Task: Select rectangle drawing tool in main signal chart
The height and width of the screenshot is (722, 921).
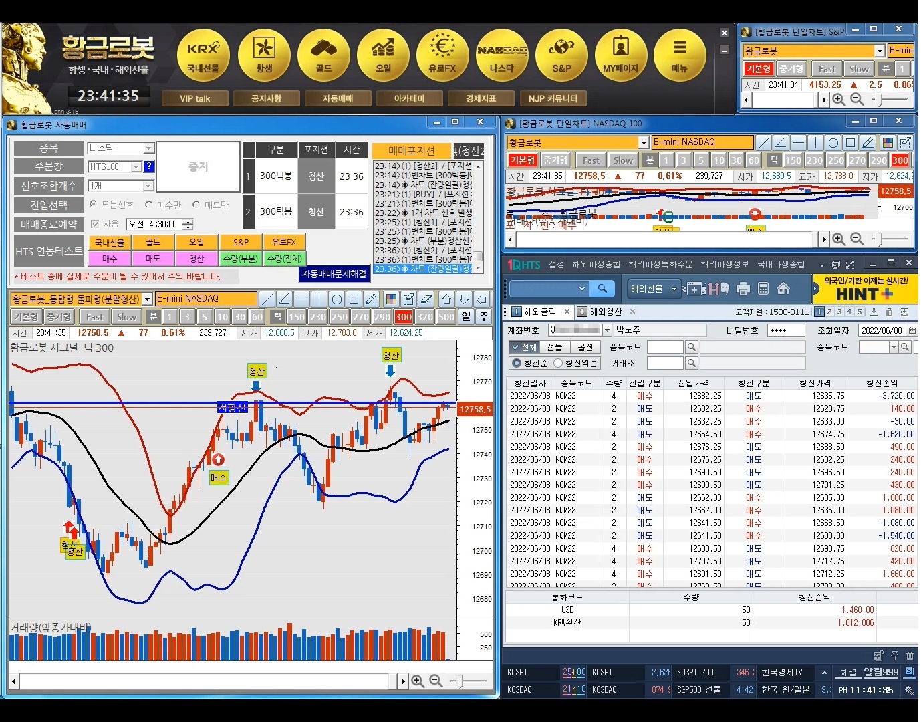Action: (x=354, y=299)
